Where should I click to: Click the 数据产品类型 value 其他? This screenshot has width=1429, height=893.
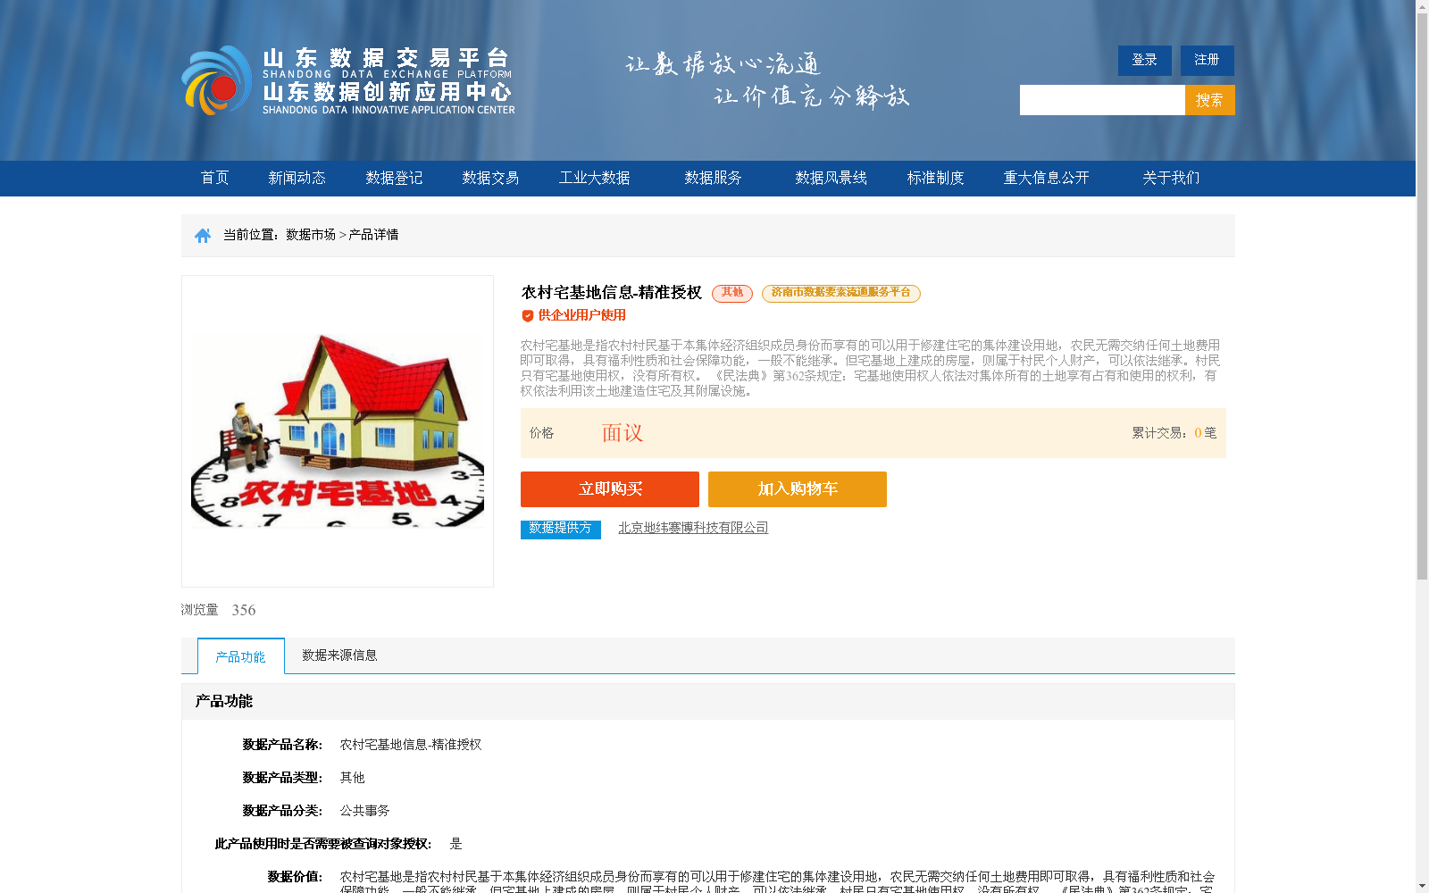(x=352, y=778)
